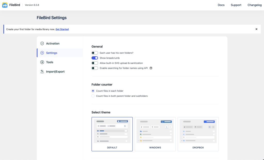Image resolution: width=264 pixels, height=160 pixels.
Task: Click the Select theme heading
Action: (101, 112)
